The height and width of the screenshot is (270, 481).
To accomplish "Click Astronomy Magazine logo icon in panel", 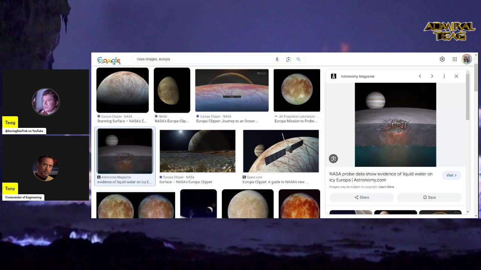I will coord(333,76).
